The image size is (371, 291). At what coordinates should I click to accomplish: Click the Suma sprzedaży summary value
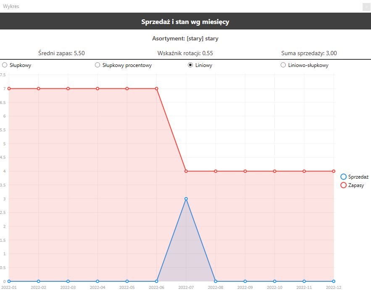(x=309, y=53)
